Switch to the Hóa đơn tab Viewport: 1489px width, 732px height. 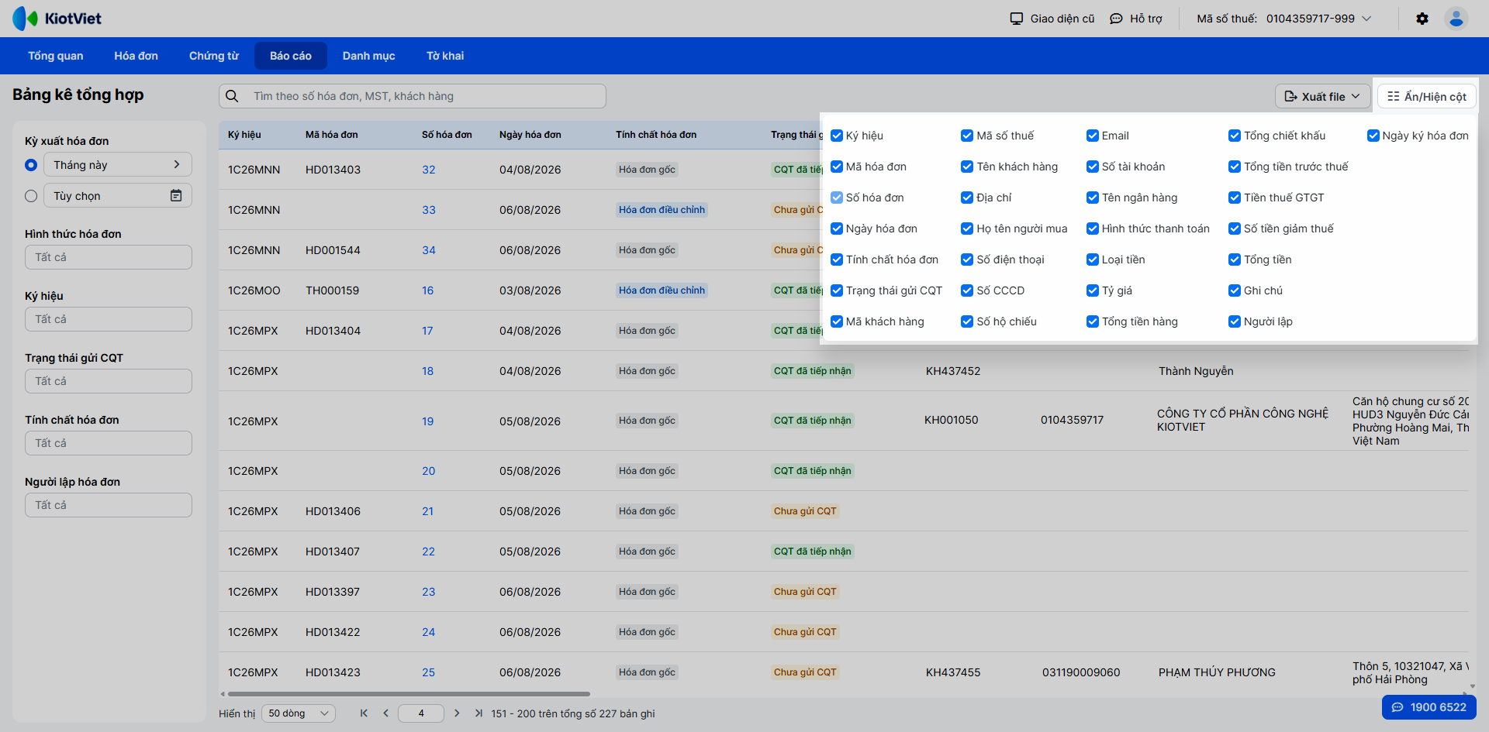136,56
